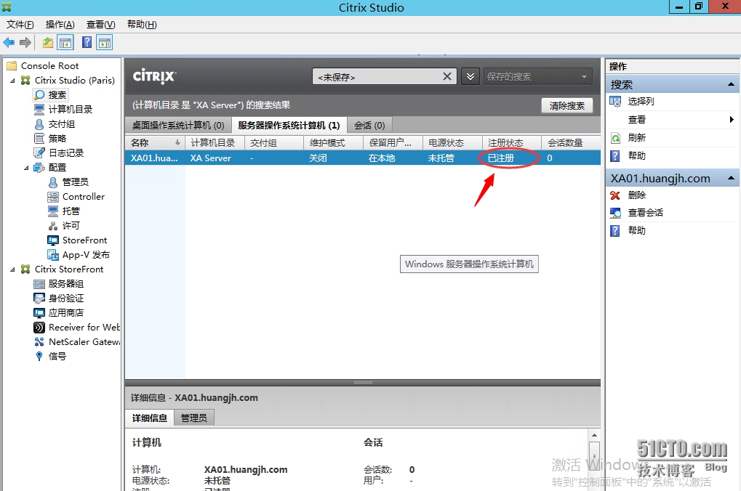Open 策略 node in the tree
The width and height of the screenshot is (741, 491).
[51, 139]
